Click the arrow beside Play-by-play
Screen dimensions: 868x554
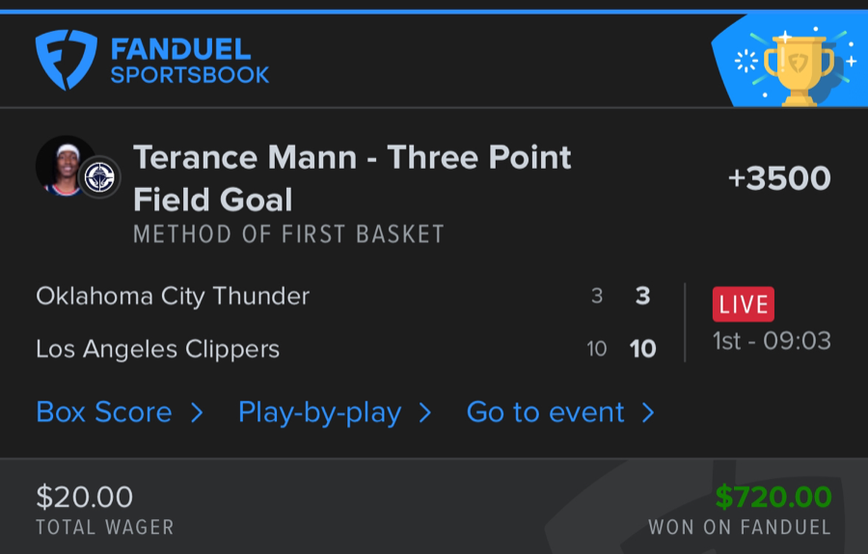[x=424, y=412]
